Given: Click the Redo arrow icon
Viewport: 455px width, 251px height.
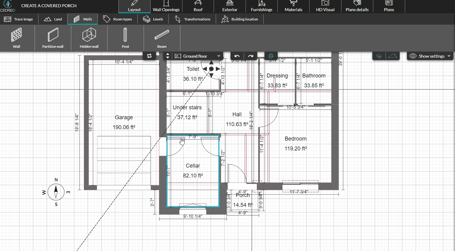Looking at the screenshot, I should click(x=251, y=56).
